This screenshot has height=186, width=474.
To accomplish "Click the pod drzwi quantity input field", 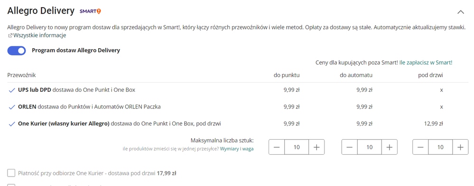I will click(440, 147).
